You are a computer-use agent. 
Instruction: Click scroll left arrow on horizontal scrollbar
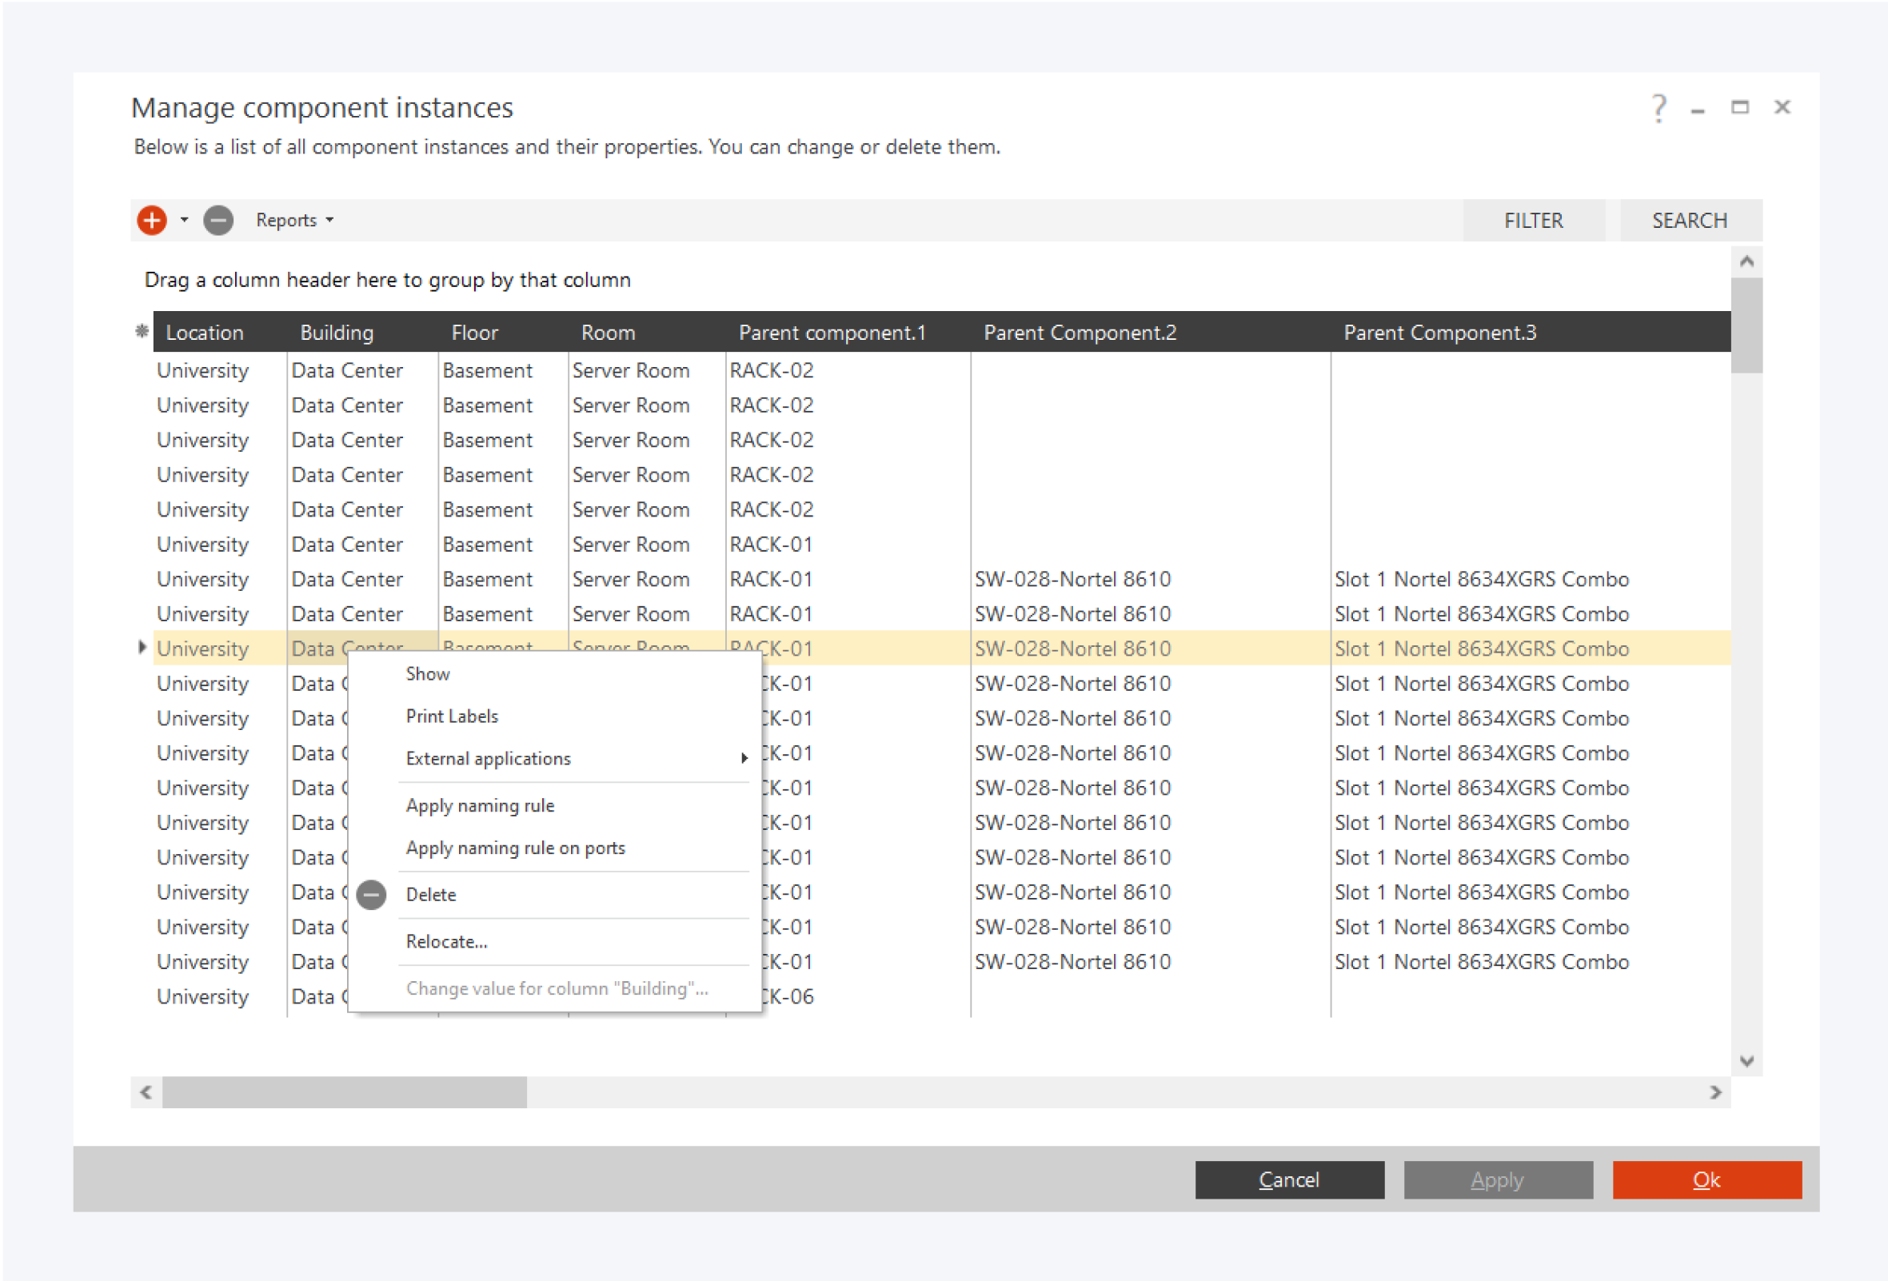click(x=146, y=1092)
